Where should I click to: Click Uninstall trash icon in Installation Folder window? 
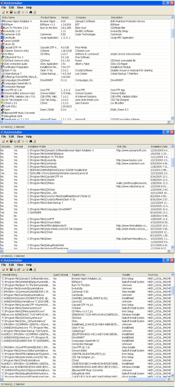coord(3,141)
